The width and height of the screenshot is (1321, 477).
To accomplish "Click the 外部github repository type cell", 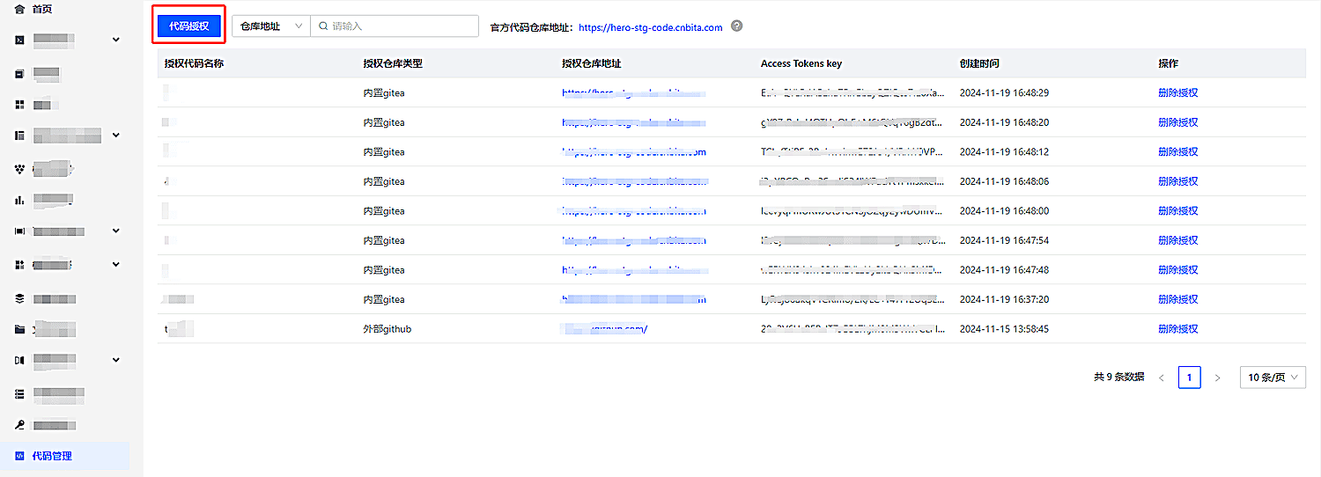I will [x=387, y=329].
